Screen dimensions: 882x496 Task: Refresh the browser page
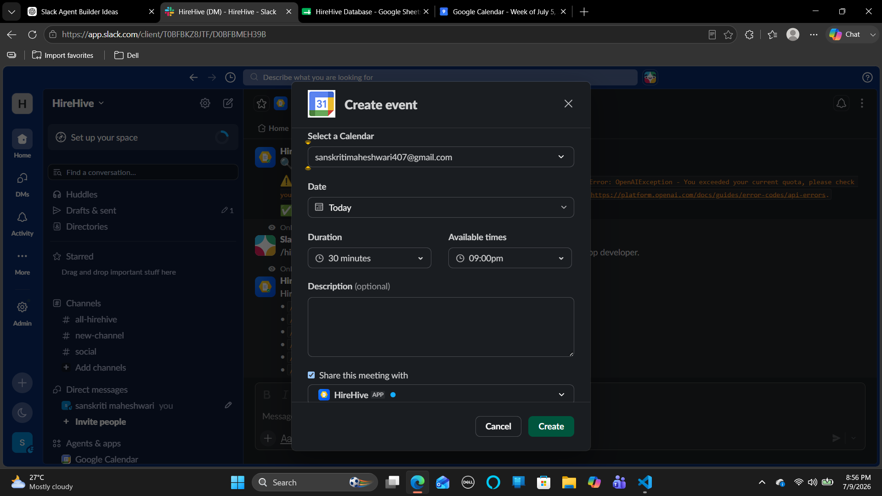click(x=32, y=34)
